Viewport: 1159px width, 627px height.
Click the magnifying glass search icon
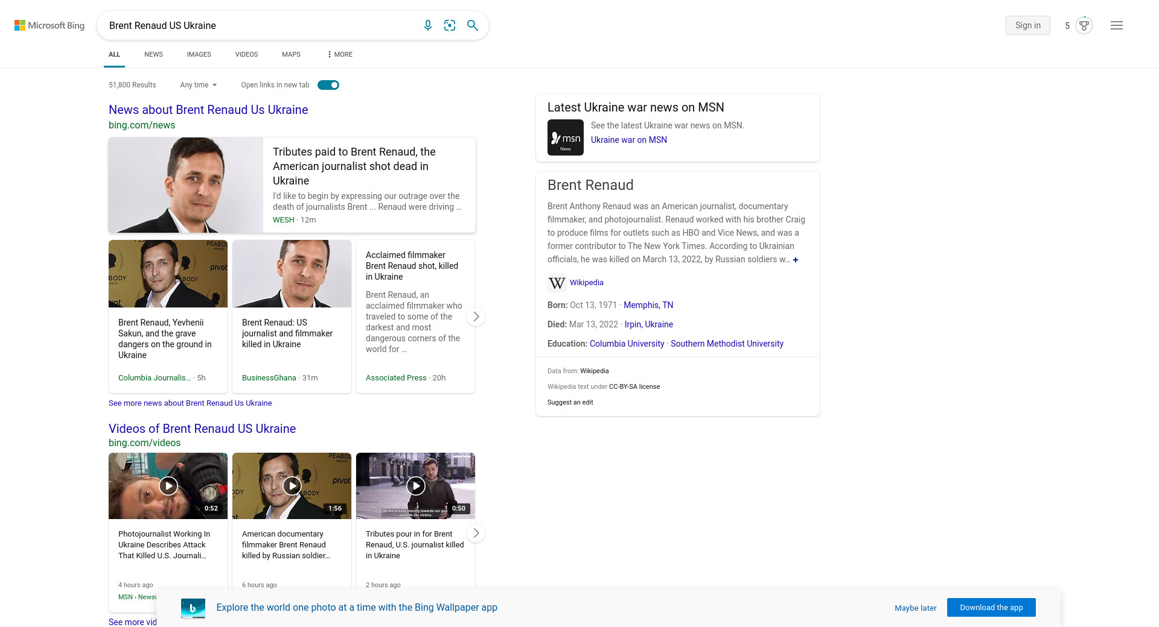(x=473, y=25)
